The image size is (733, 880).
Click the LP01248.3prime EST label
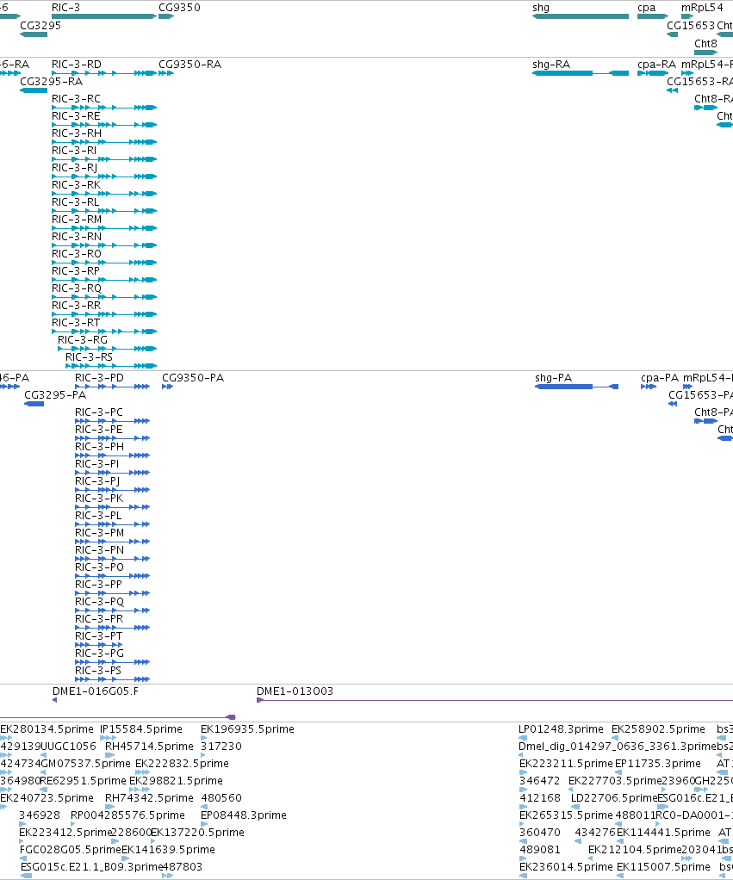pos(561,729)
